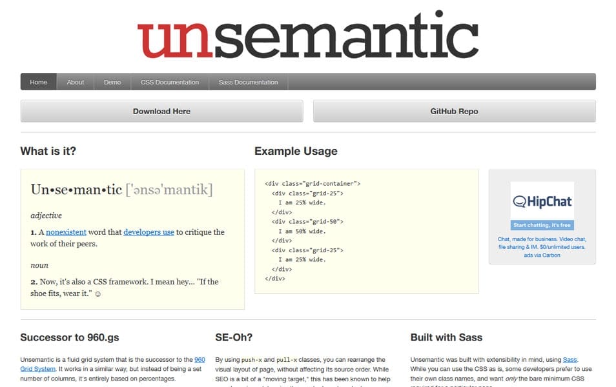Click inside the example usage code block
This screenshot has height=387, width=616.
pos(367,231)
